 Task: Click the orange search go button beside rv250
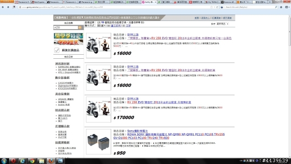click(x=80, y=27)
